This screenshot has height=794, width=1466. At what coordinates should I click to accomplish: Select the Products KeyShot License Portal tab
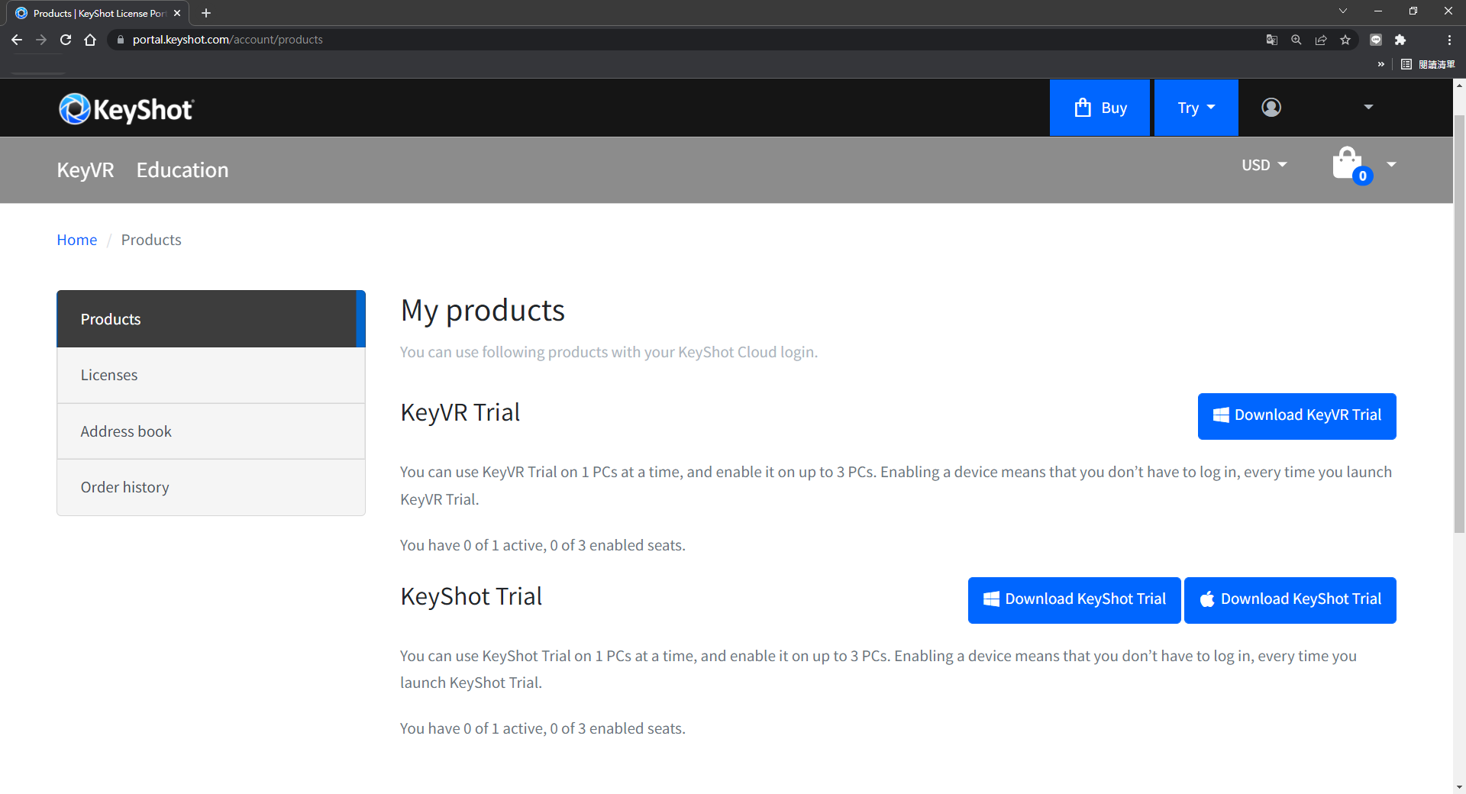[98, 13]
